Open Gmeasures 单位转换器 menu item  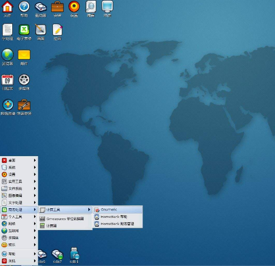65,218
